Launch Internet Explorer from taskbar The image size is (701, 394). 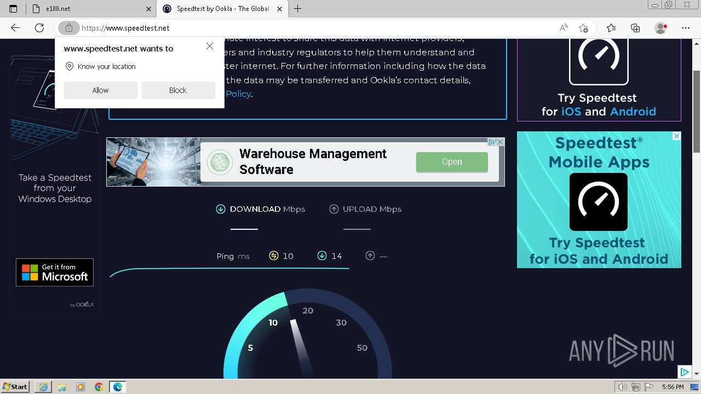click(43, 387)
